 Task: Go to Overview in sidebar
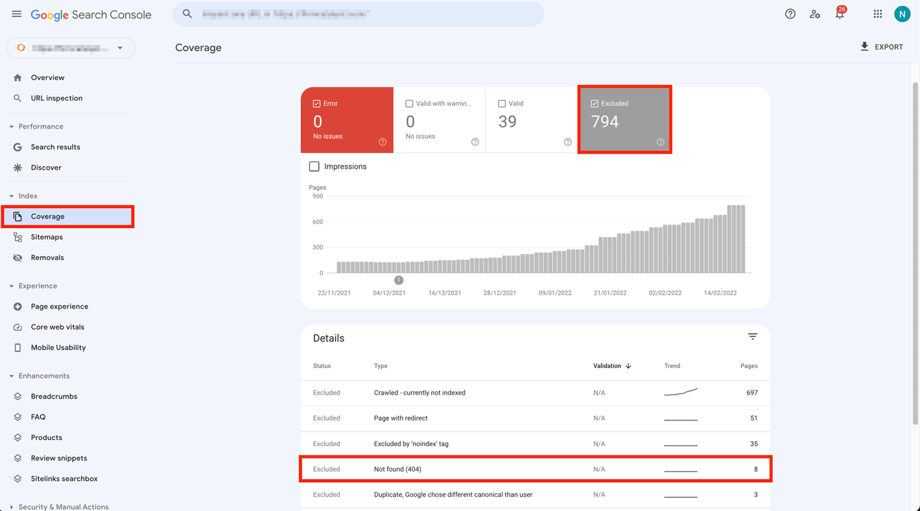[x=47, y=78]
